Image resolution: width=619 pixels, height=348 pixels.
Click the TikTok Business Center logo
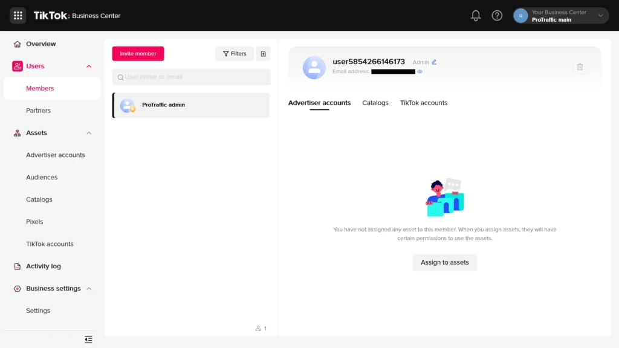(77, 15)
